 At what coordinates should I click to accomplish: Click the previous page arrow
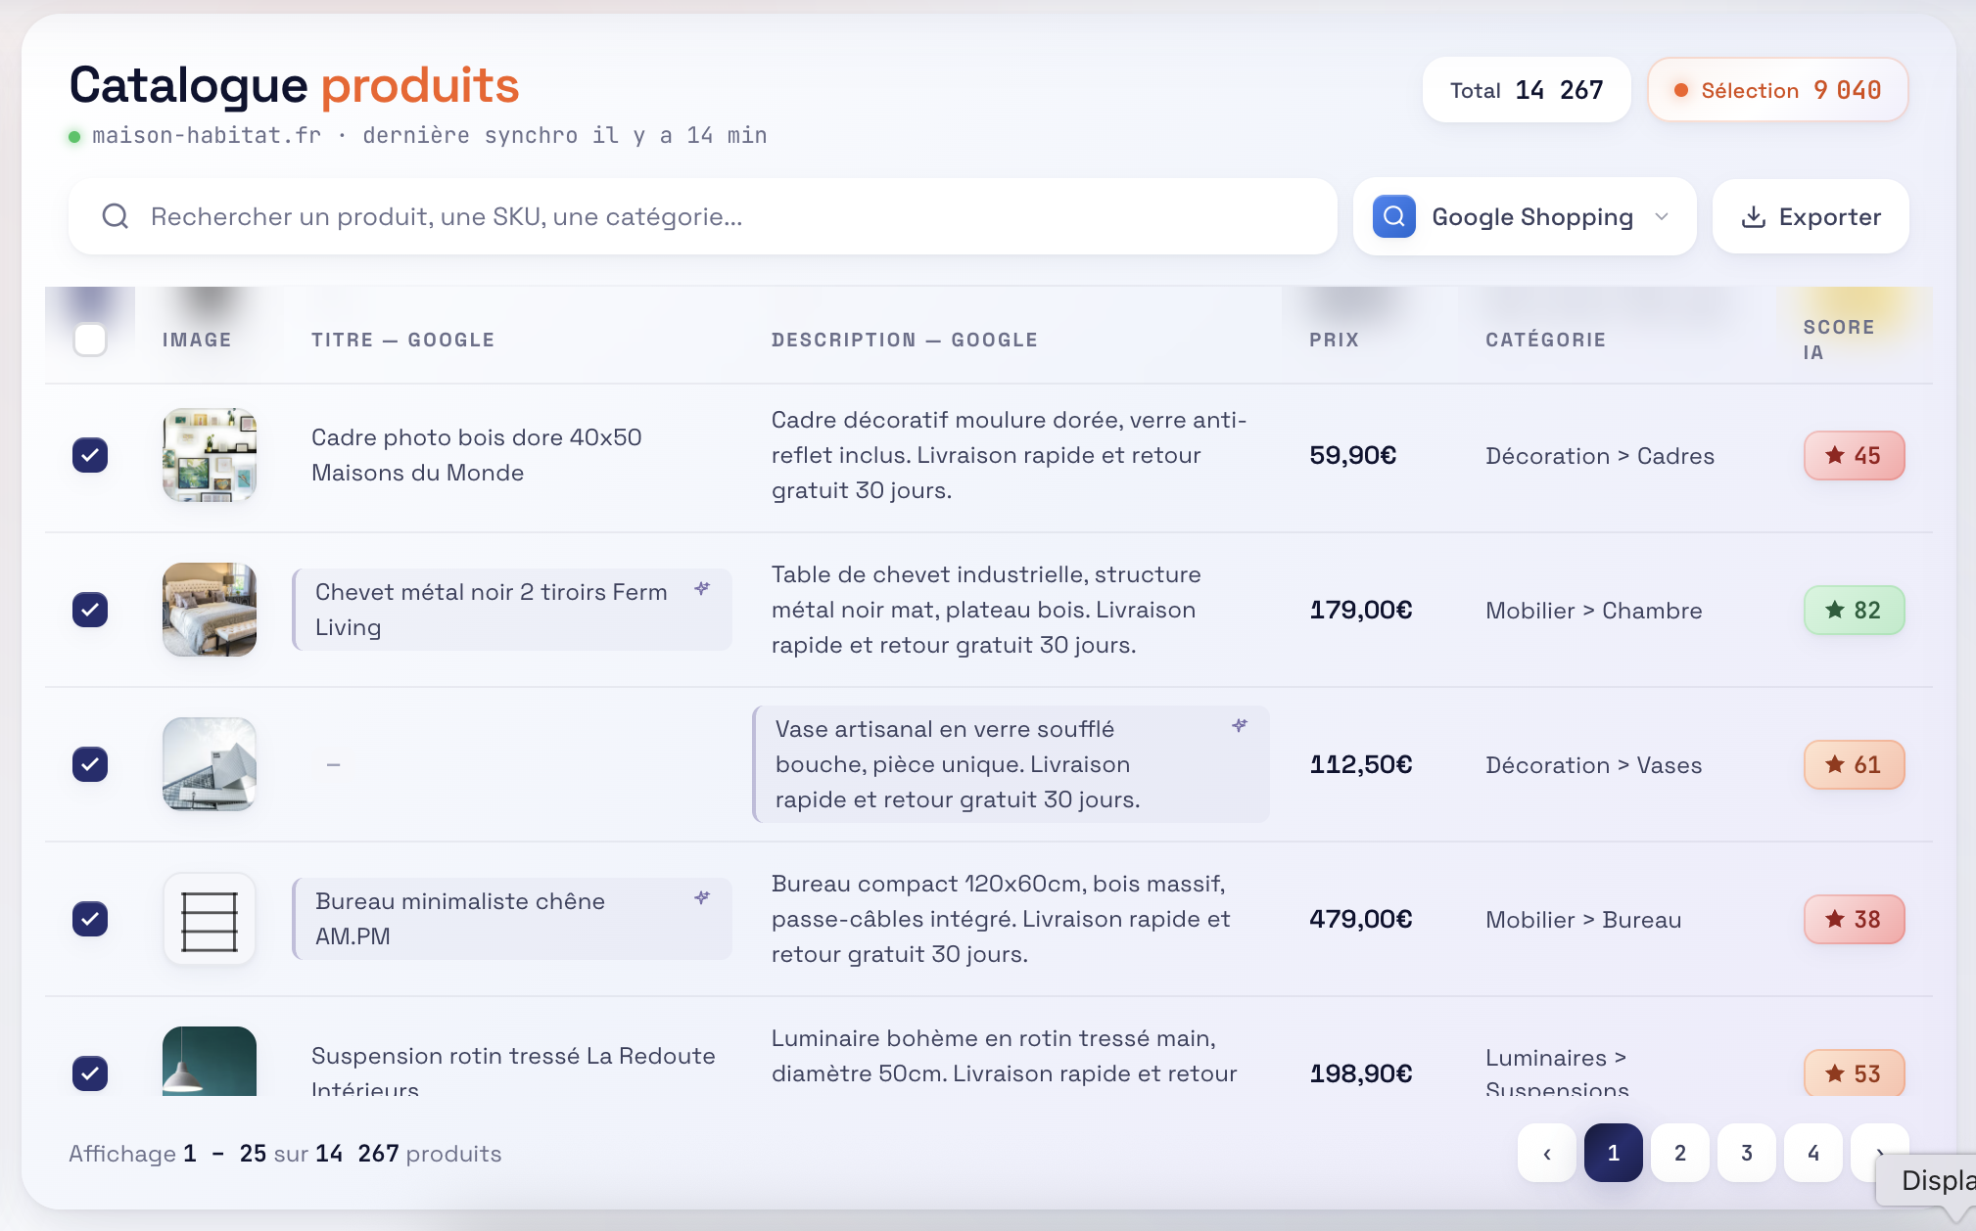[x=1547, y=1153]
